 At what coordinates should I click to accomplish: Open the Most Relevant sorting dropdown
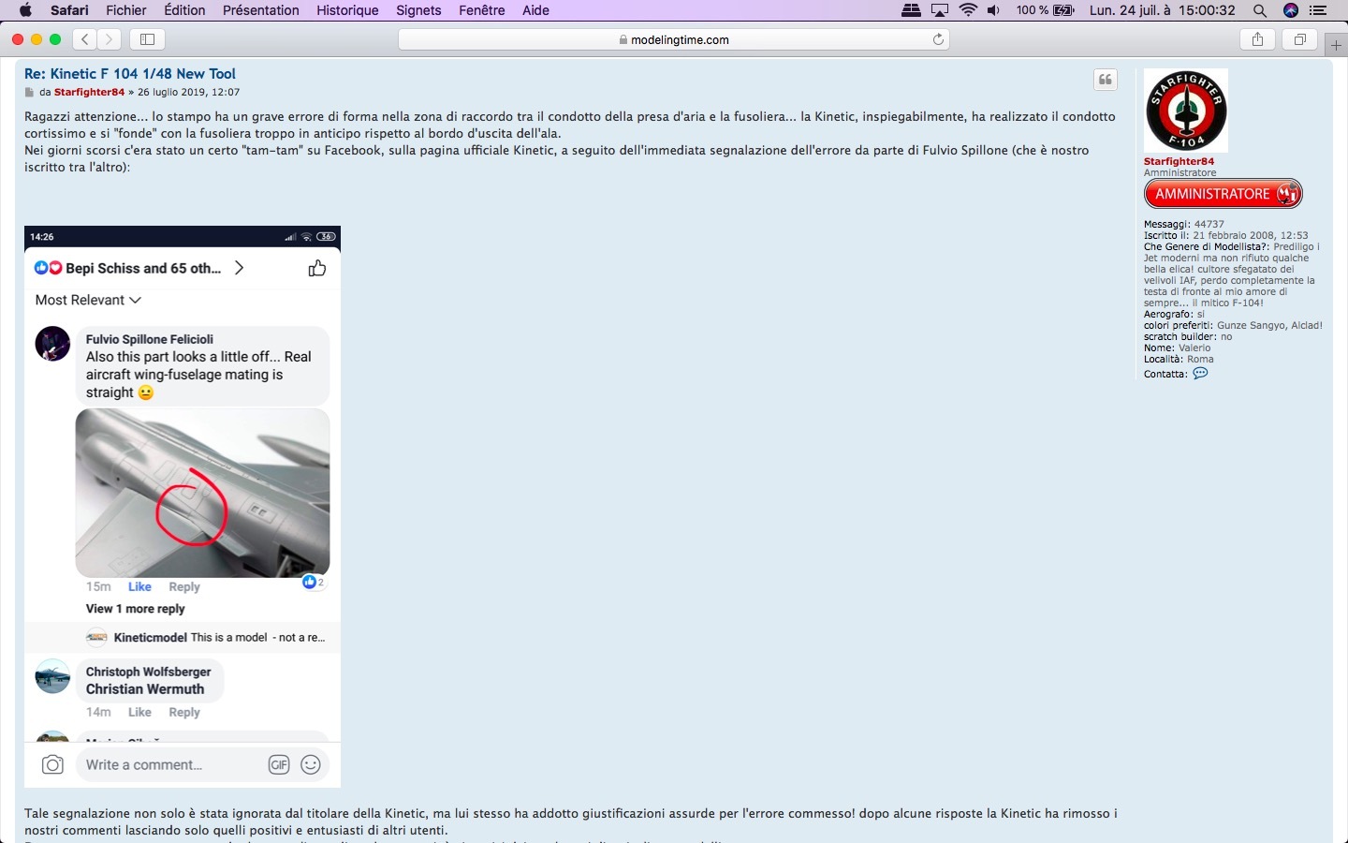tap(88, 300)
